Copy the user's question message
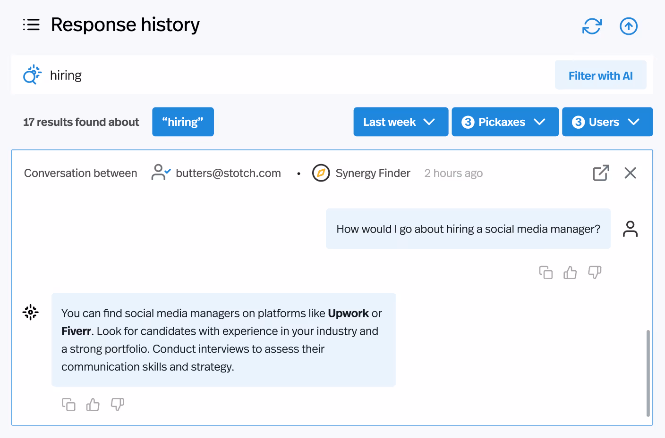The height and width of the screenshot is (438, 665). tap(546, 273)
